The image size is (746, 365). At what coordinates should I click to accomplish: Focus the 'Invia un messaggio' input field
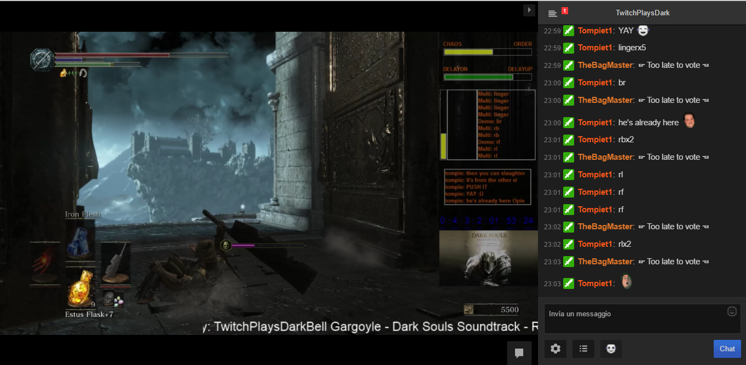click(x=643, y=319)
